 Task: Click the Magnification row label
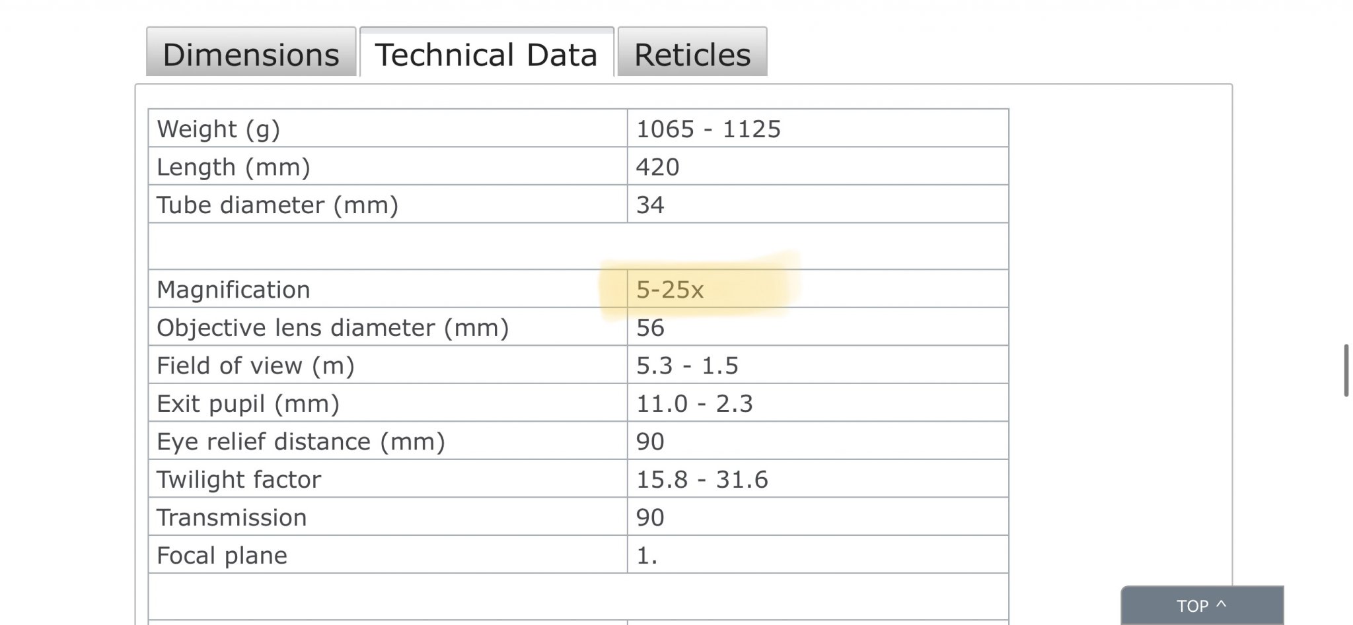pyautogui.click(x=233, y=290)
